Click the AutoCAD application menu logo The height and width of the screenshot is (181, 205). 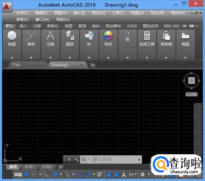[x=7, y=6]
